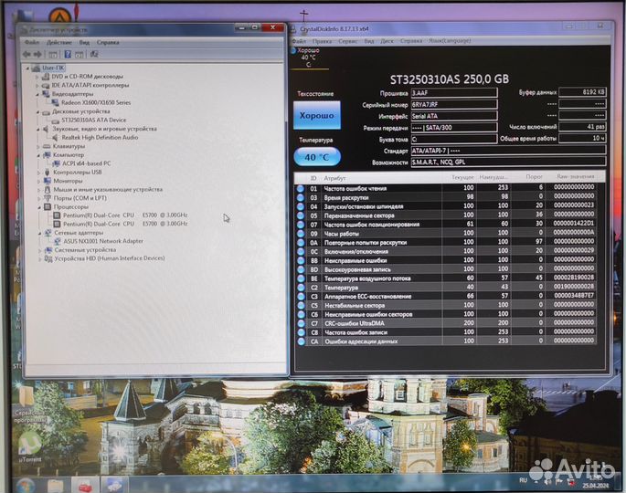Expand DVD и CD-ROM дисководы node
The image size is (626, 493).
pos(37,76)
